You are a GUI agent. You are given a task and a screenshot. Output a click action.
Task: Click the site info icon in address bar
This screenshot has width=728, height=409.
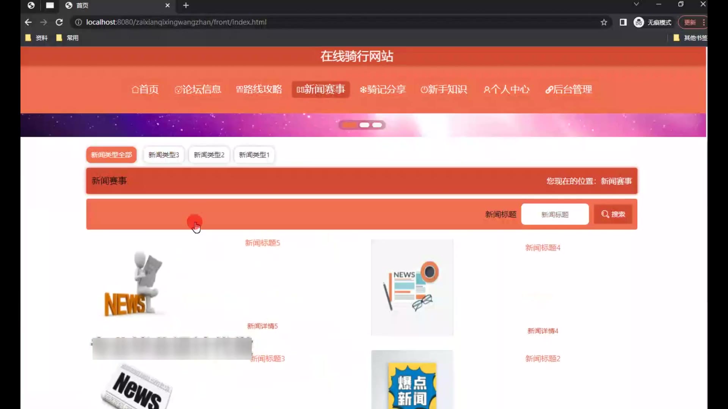(x=78, y=22)
